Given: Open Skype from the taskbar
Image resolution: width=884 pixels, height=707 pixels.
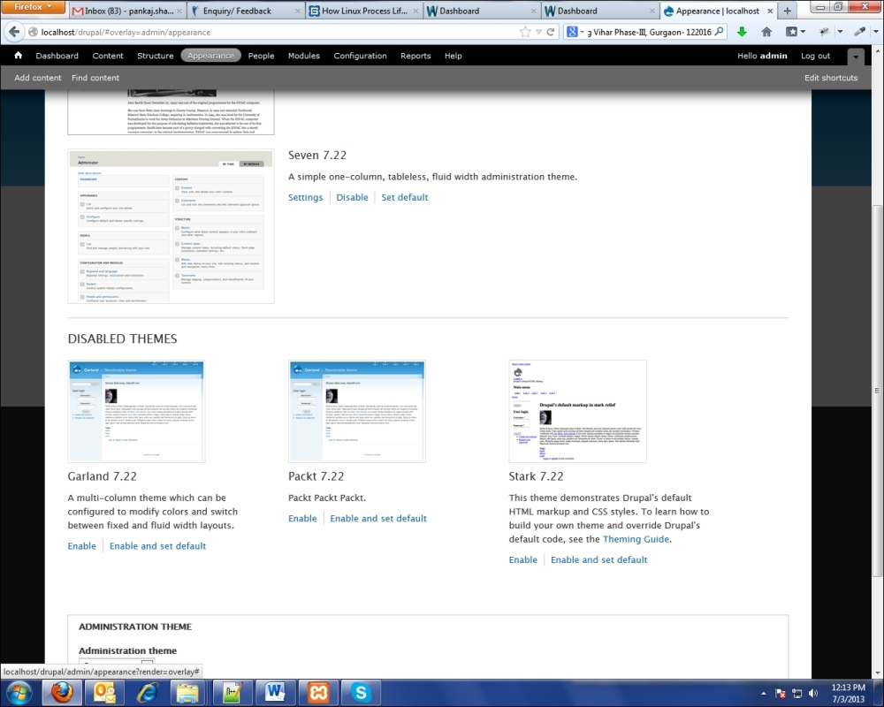Looking at the screenshot, I should point(361,692).
